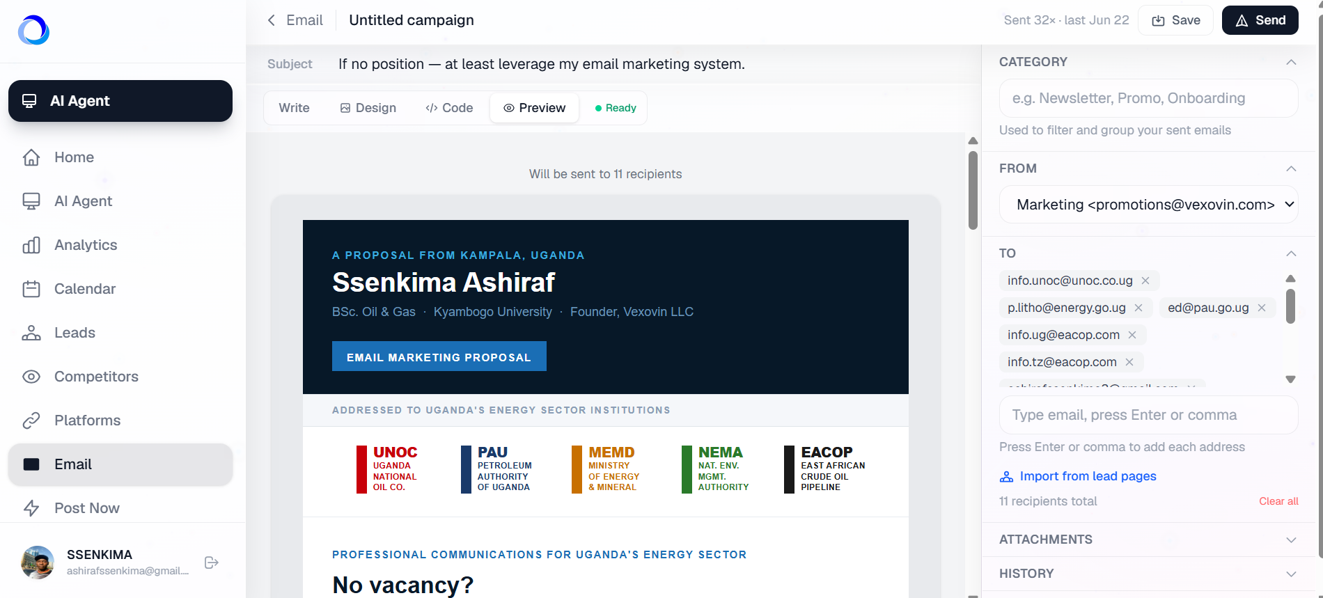Screen dimensions: 1323x598
Task: Open Competitors eye icon in sidebar
Action: (31, 377)
